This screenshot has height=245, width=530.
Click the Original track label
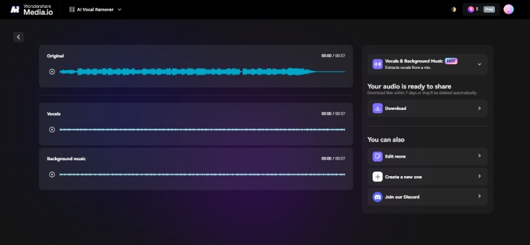click(55, 56)
